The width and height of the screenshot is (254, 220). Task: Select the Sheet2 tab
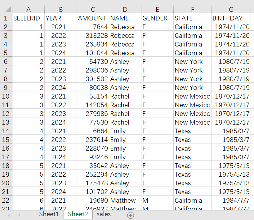click(78, 214)
